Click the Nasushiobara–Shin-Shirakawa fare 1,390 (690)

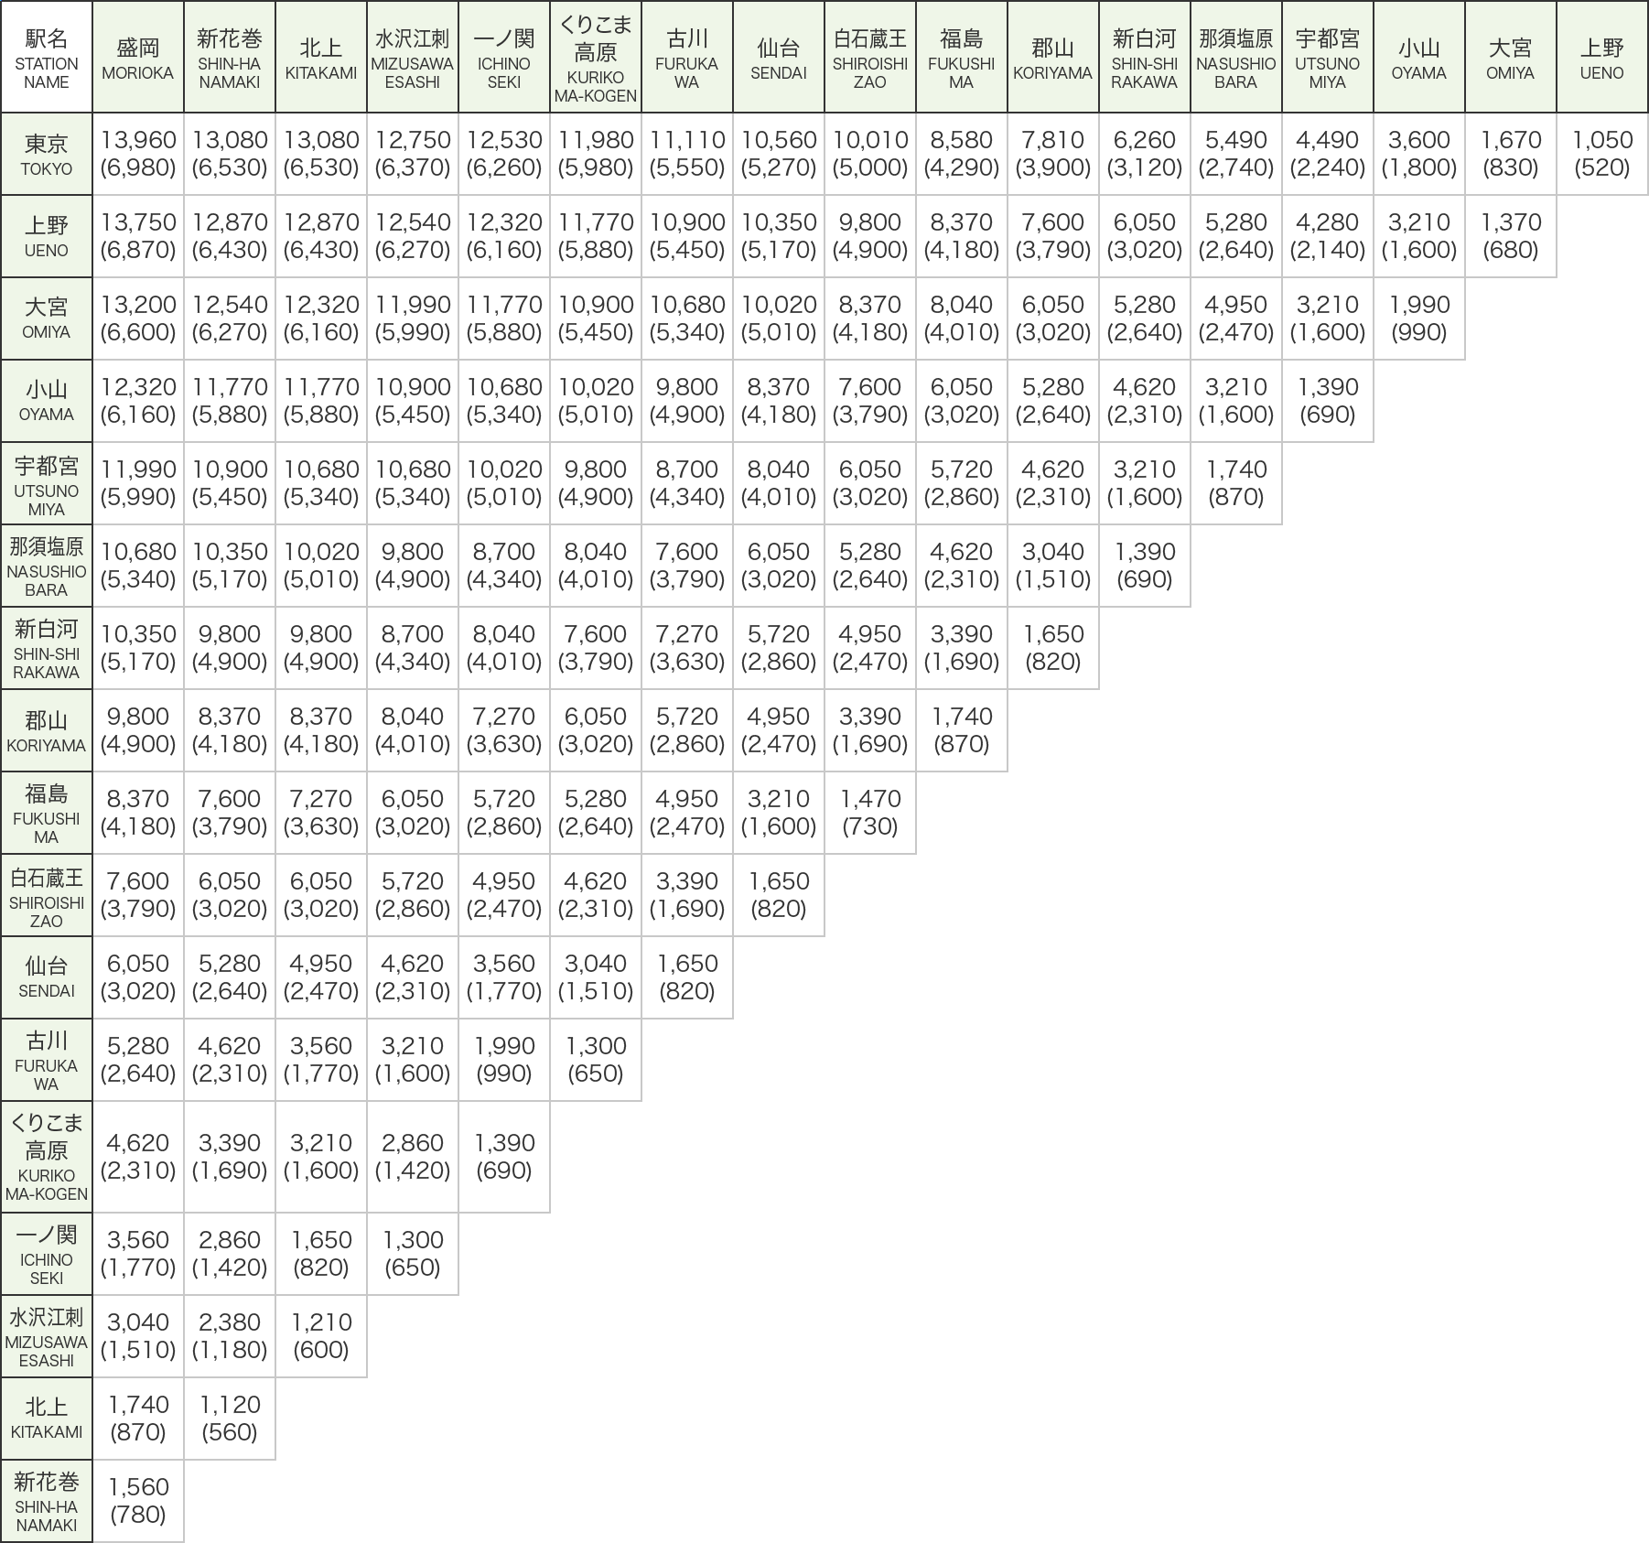pyautogui.click(x=1145, y=566)
